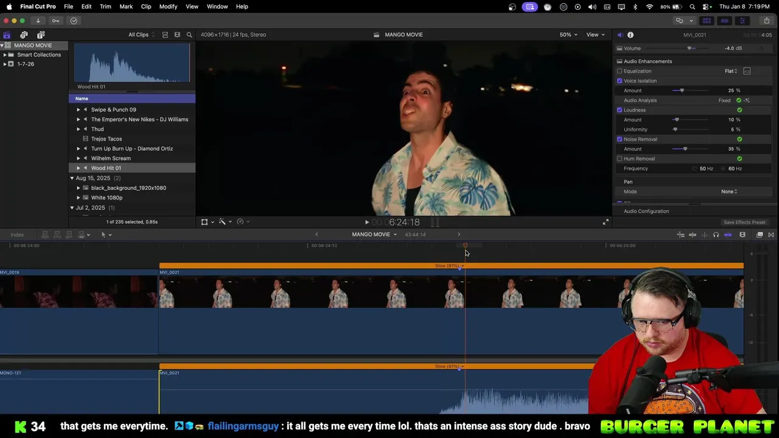Show the Libraries sidebar clapper icon

click(x=7, y=35)
